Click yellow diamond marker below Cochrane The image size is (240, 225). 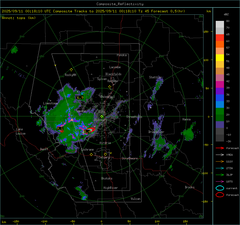(91, 154)
